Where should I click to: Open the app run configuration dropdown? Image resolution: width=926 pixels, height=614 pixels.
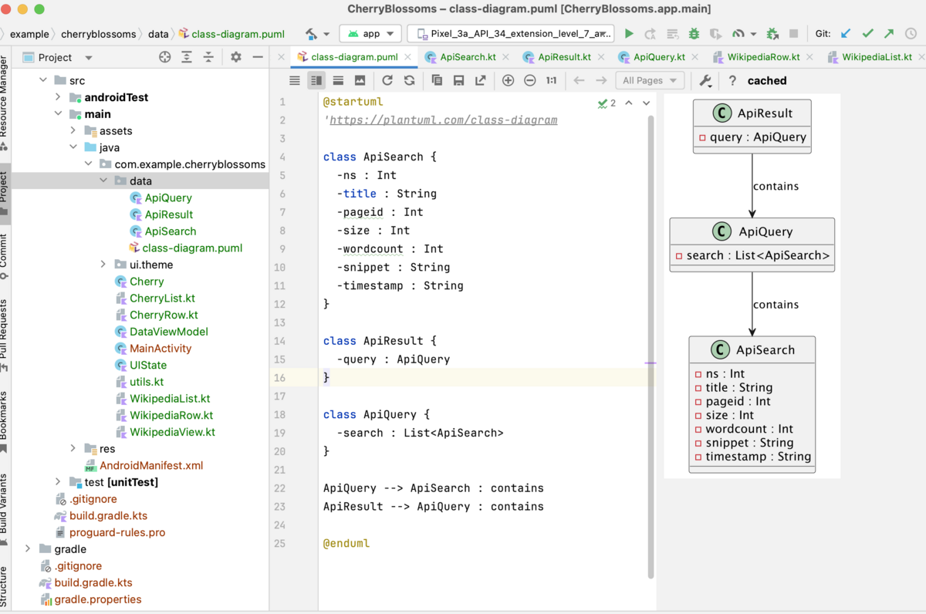370,34
